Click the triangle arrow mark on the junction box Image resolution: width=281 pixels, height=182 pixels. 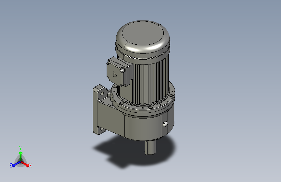[x=115, y=74]
